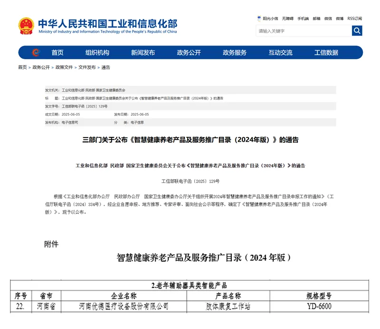Open the 组织机构 navigation tab
Image resolution: width=380 pixels, height=329 pixels.
pyautogui.click(x=98, y=53)
